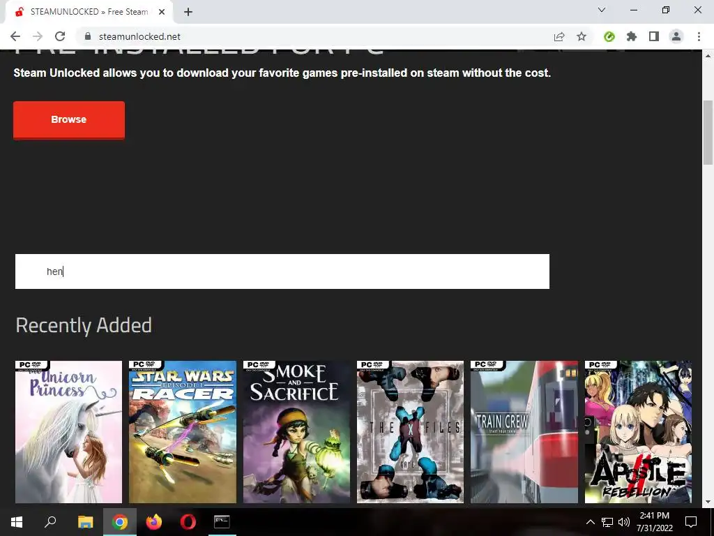Close the STEAMUNLOCKED tab
The height and width of the screenshot is (536, 714).
point(162,12)
